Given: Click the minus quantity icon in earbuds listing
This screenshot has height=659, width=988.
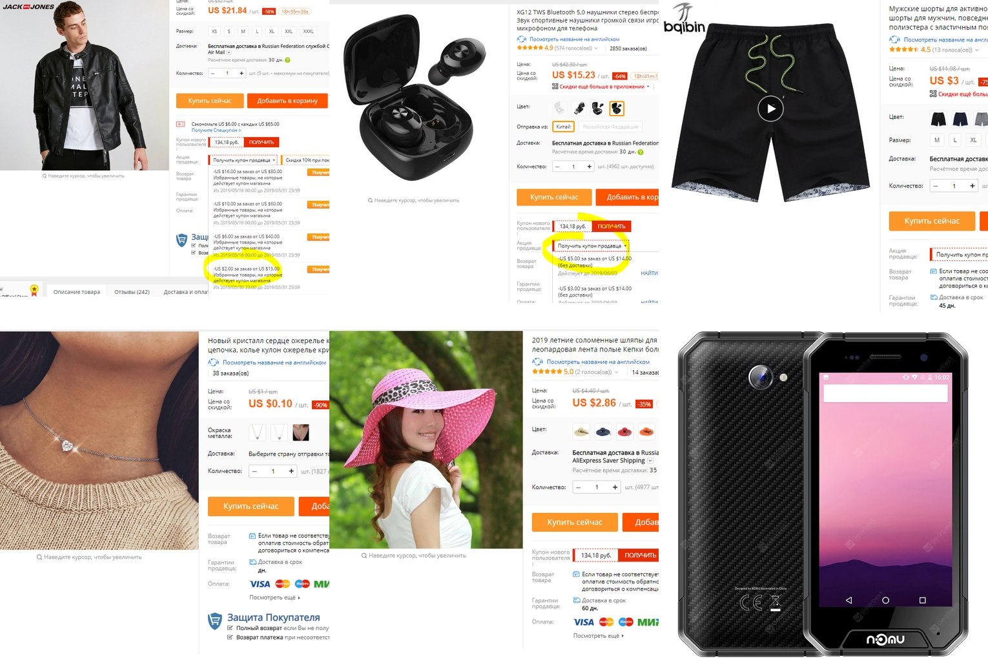Looking at the screenshot, I should (x=558, y=167).
